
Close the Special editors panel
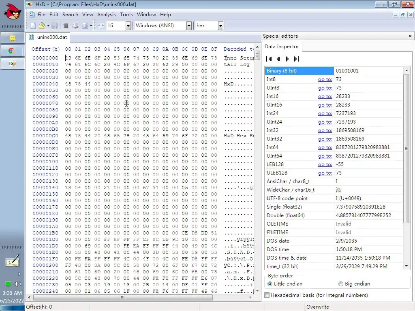point(410,36)
